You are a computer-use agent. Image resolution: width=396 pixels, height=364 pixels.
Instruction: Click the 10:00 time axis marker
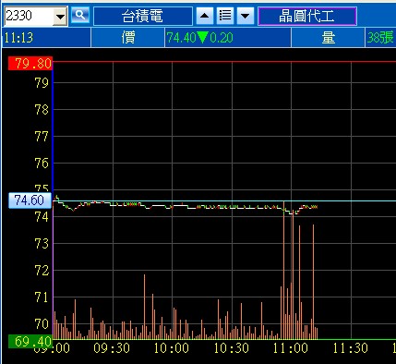pos(172,348)
